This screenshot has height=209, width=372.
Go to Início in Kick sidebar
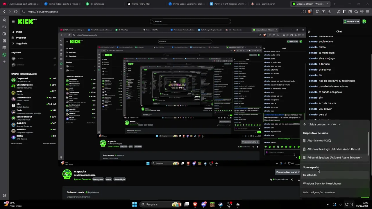19,32
